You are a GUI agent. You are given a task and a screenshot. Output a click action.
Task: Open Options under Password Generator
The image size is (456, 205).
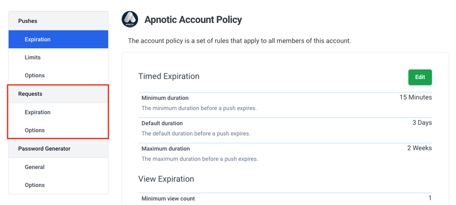pos(35,185)
